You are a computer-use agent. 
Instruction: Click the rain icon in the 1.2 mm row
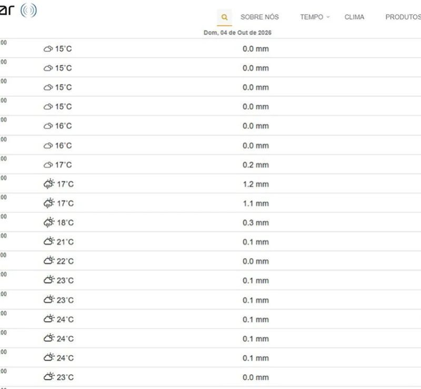(x=49, y=184)
